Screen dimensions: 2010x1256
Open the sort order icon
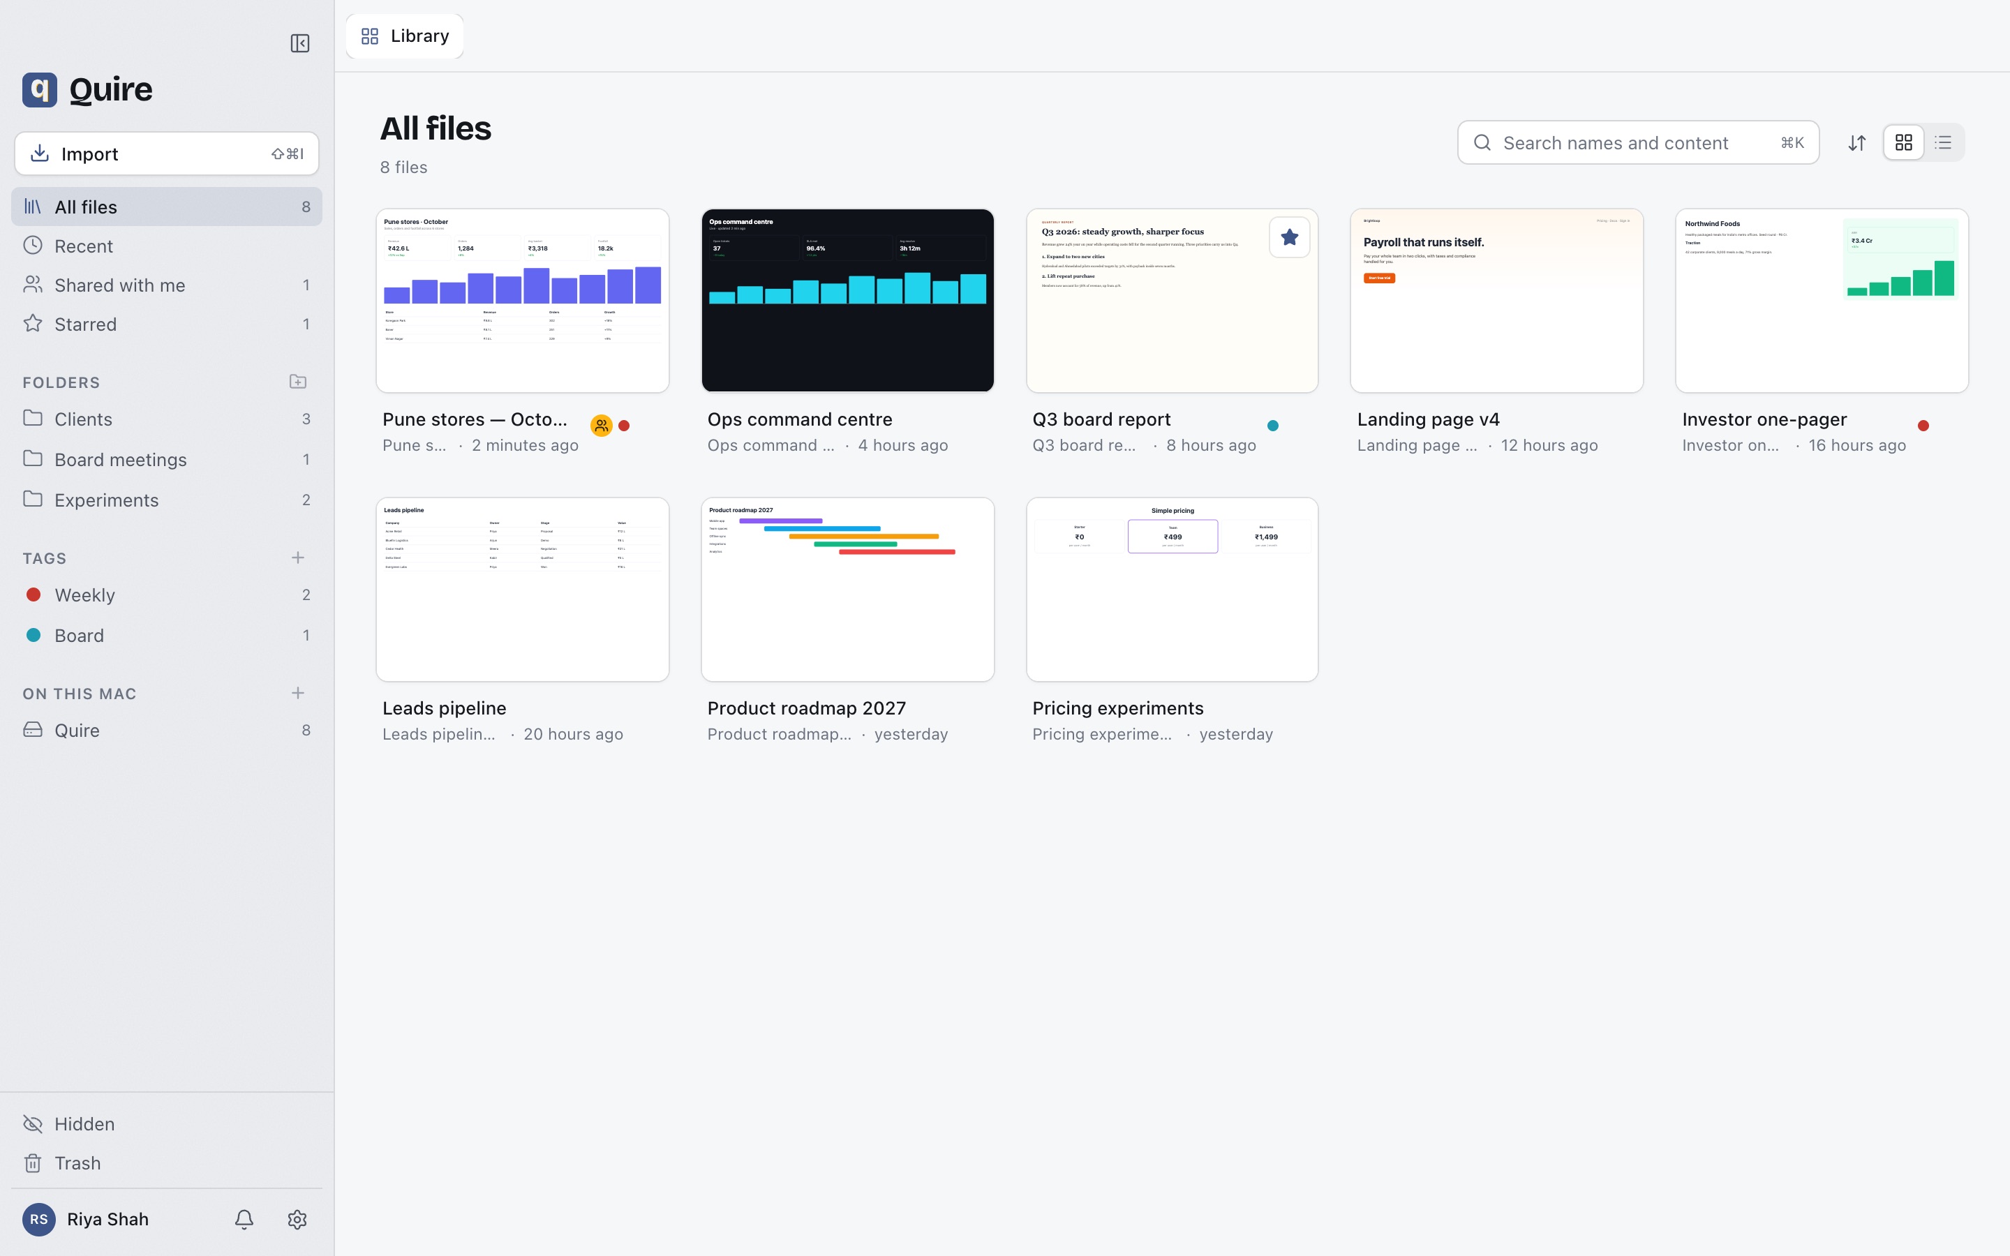click(1857, 143)
